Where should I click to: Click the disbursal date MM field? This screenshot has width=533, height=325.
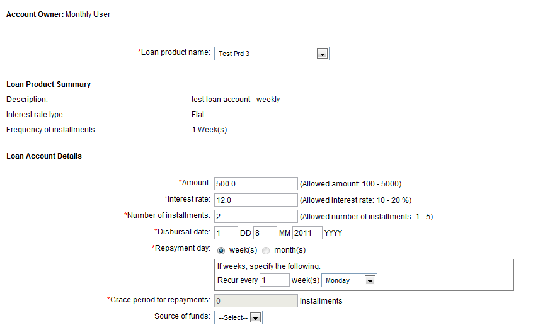pos(265,233)
